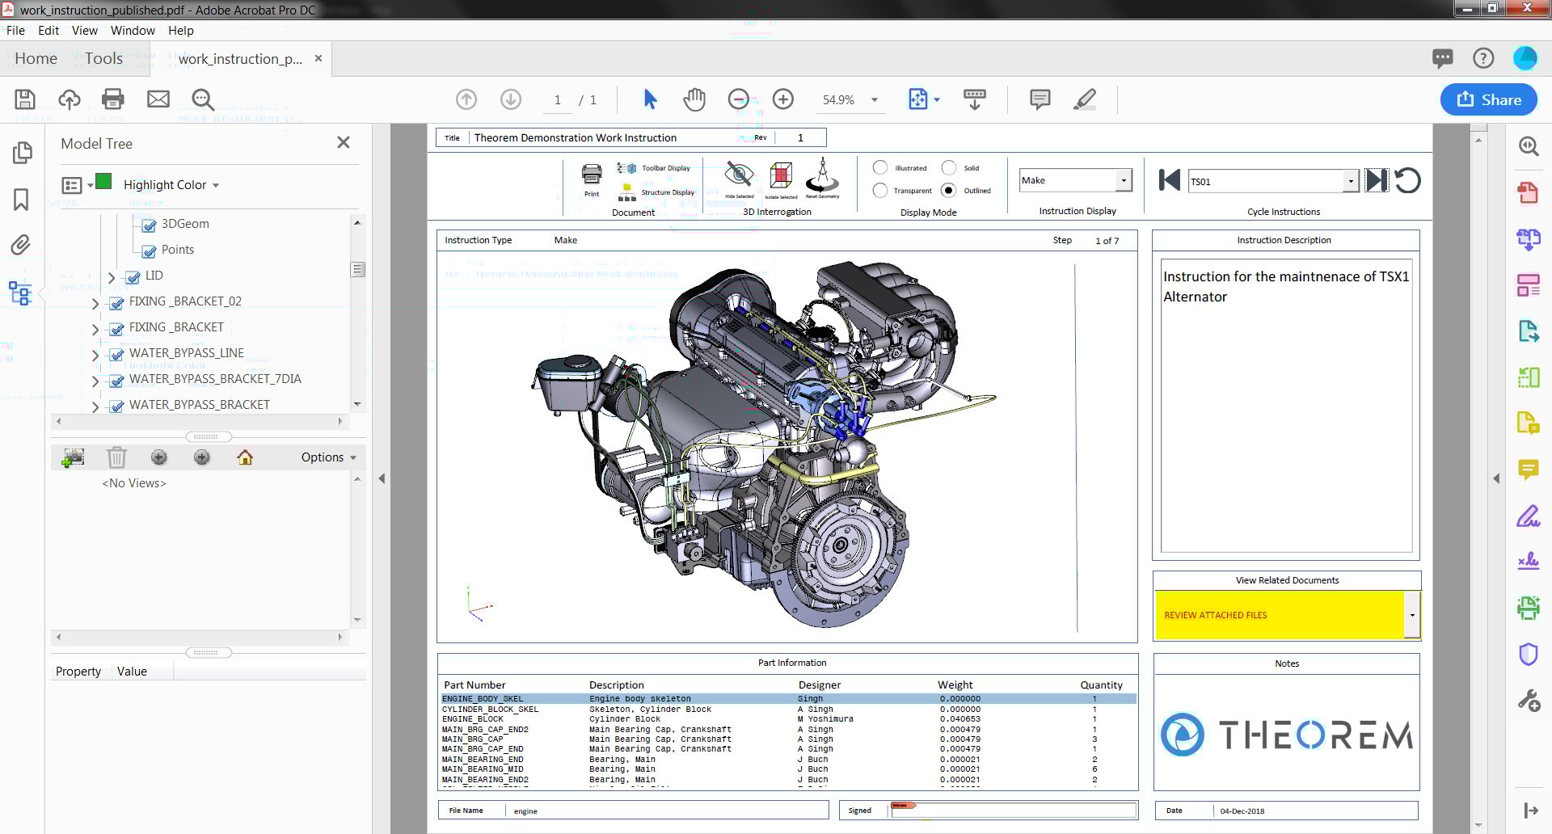The image size is (1552, 834).
Task: Open the Attachments panel paperclip icon
Action: coord(21,245)
